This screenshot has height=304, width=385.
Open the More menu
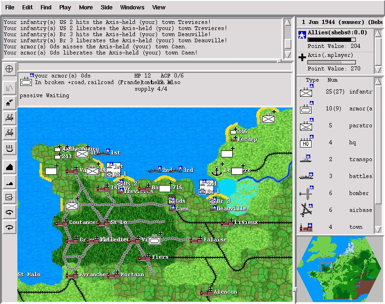click(86, 8)
